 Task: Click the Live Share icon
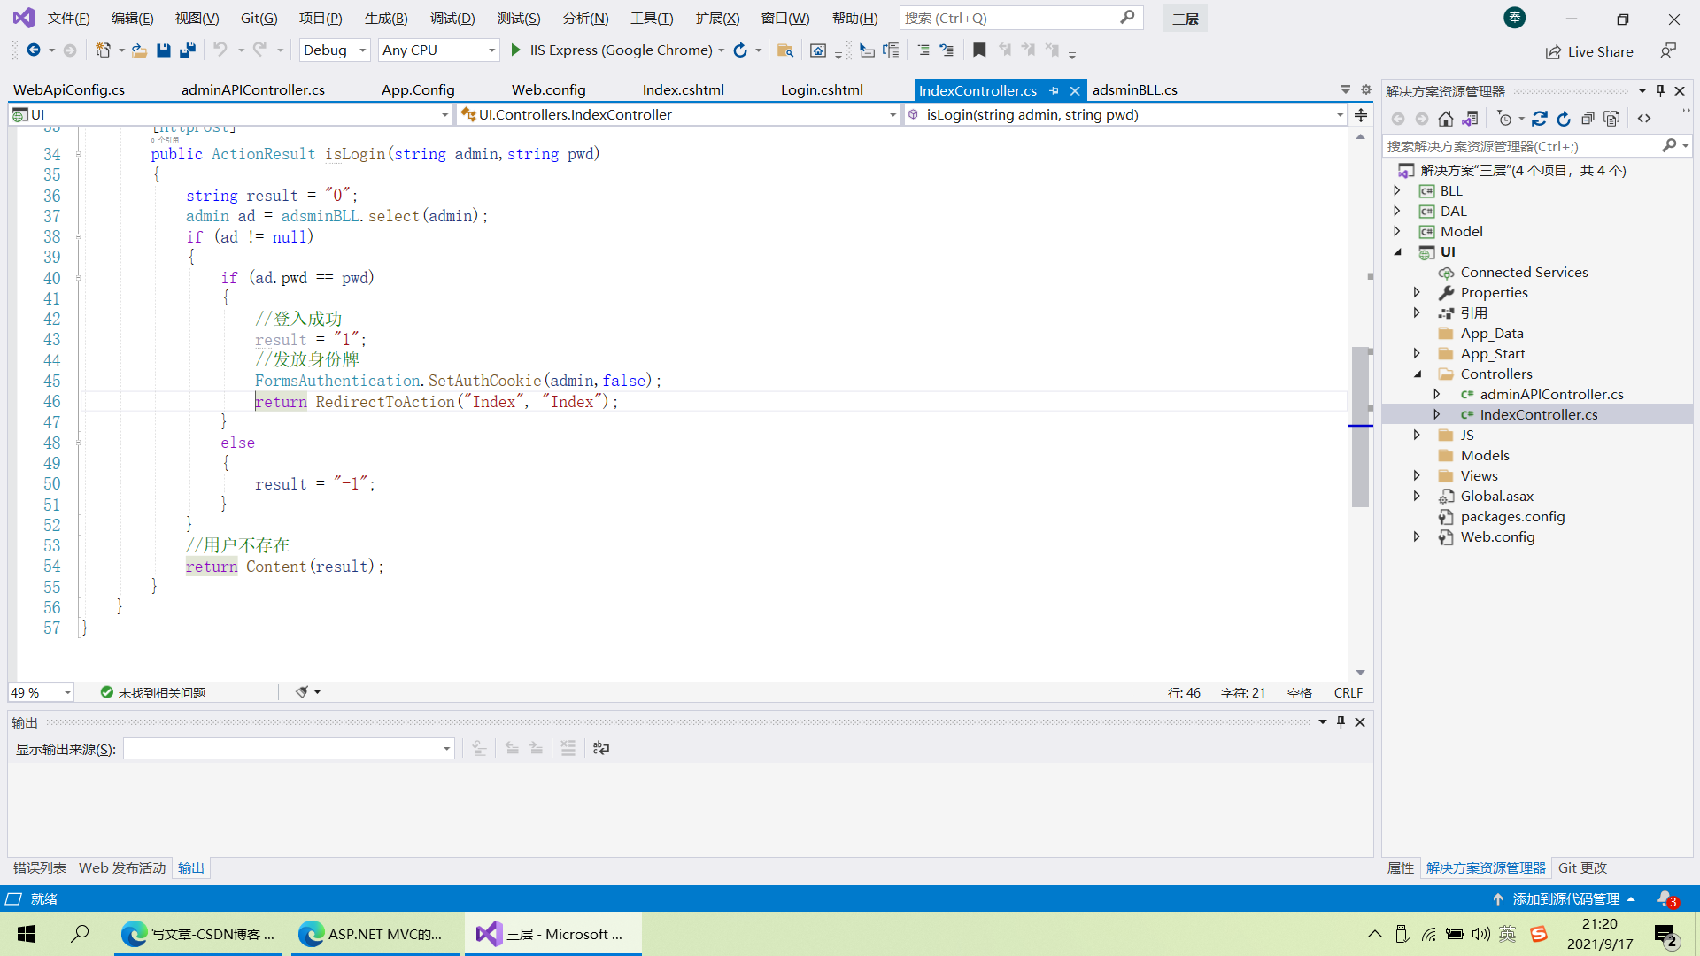click(x=1553, y=52)
